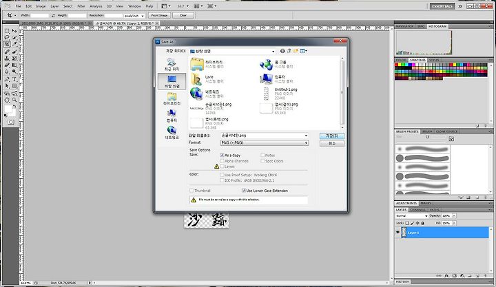
Task: Swap foreground and background colors
Action: pos(14,107)
